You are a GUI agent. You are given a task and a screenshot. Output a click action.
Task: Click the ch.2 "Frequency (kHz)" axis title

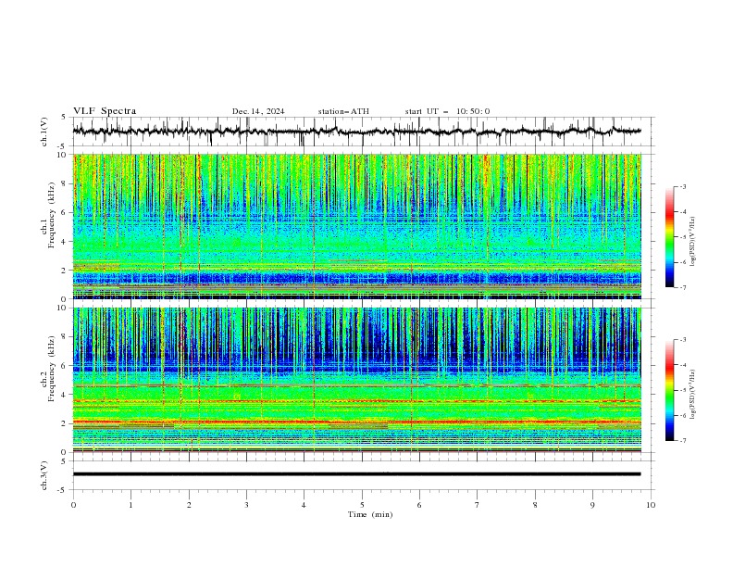(52, 369)
